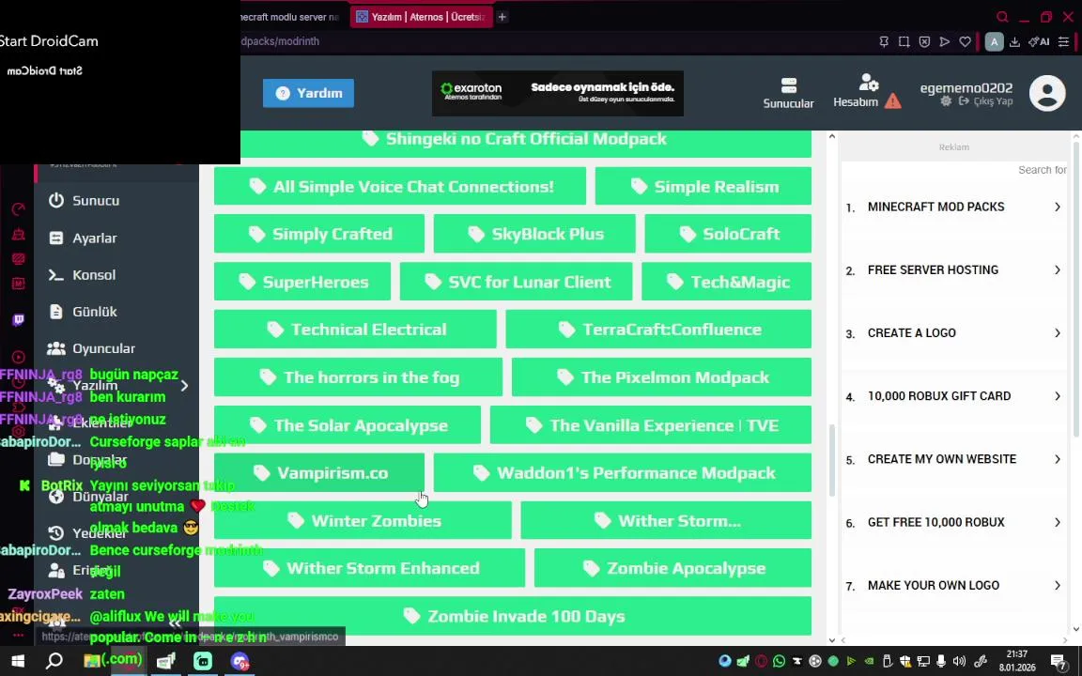Screen dimensions: 1082x676
Task: Open a new browser tab with plus
Action: tap(502, 17)
